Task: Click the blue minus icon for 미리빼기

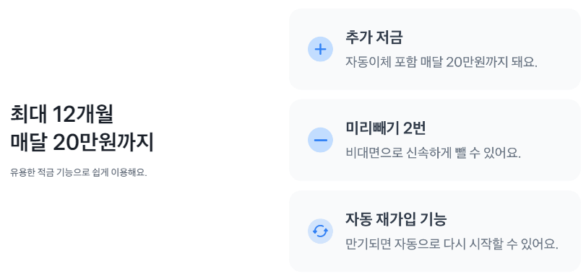Action: [320, 141]
